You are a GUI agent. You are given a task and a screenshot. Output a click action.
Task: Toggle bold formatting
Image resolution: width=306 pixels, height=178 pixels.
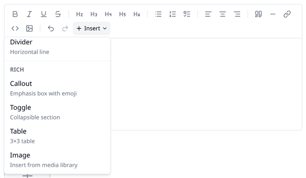point(15,14)
